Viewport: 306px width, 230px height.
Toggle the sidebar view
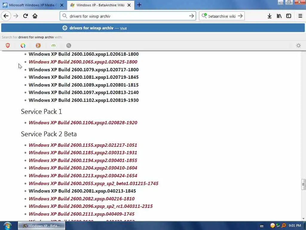[289, 16]
